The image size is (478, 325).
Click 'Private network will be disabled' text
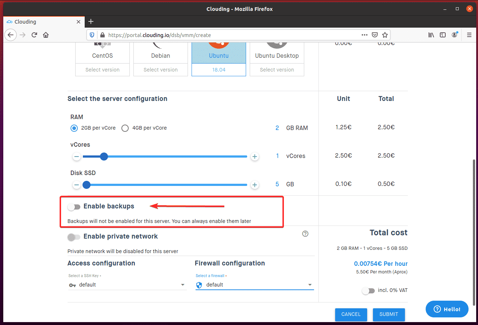click(123, 251)
